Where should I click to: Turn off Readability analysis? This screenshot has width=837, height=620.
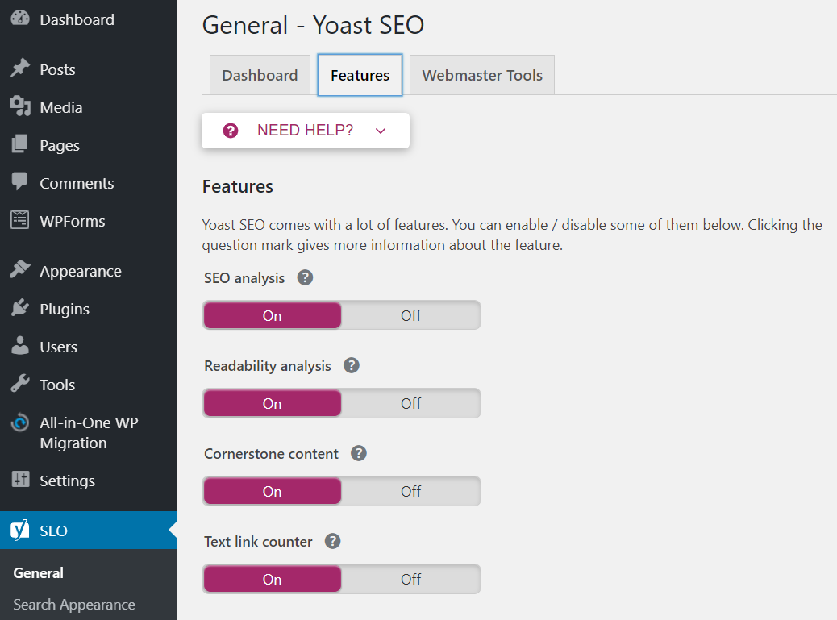click(410, 403)
